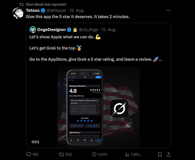195x160 pixels.
Task: View post analytics bar-chart icon
Action: tap(127, 154)
